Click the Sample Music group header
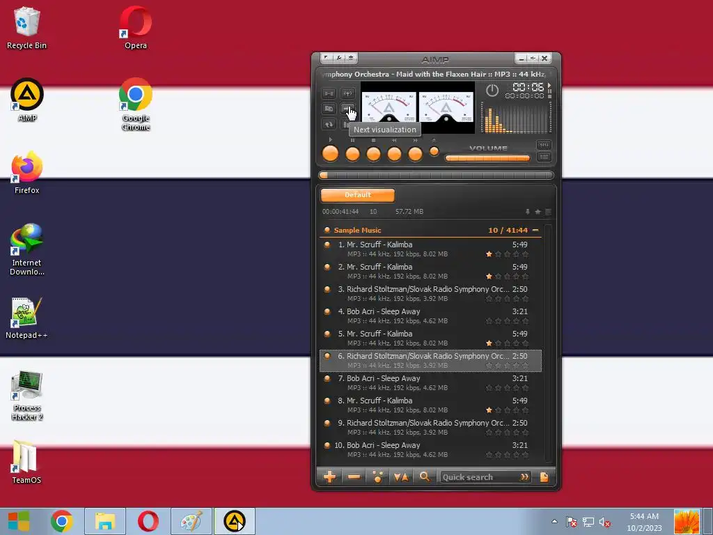 (430, 230)
